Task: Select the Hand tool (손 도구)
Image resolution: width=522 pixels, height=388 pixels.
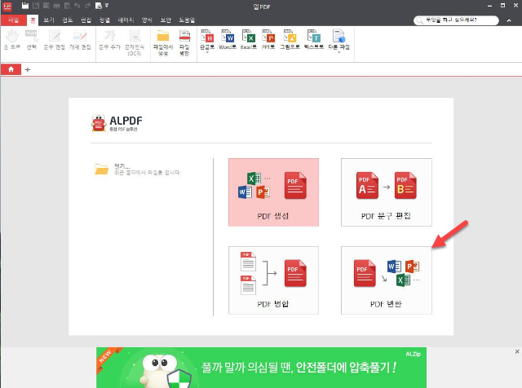Action: [12, 40]
